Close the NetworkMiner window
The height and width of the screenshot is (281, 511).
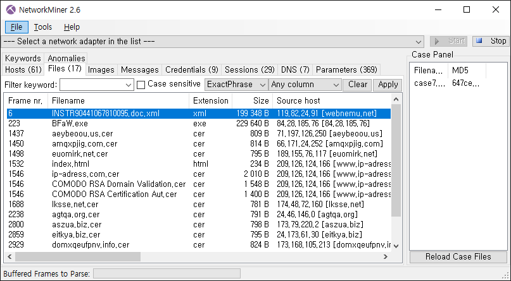pyautogui.click(x=496, y=9)
